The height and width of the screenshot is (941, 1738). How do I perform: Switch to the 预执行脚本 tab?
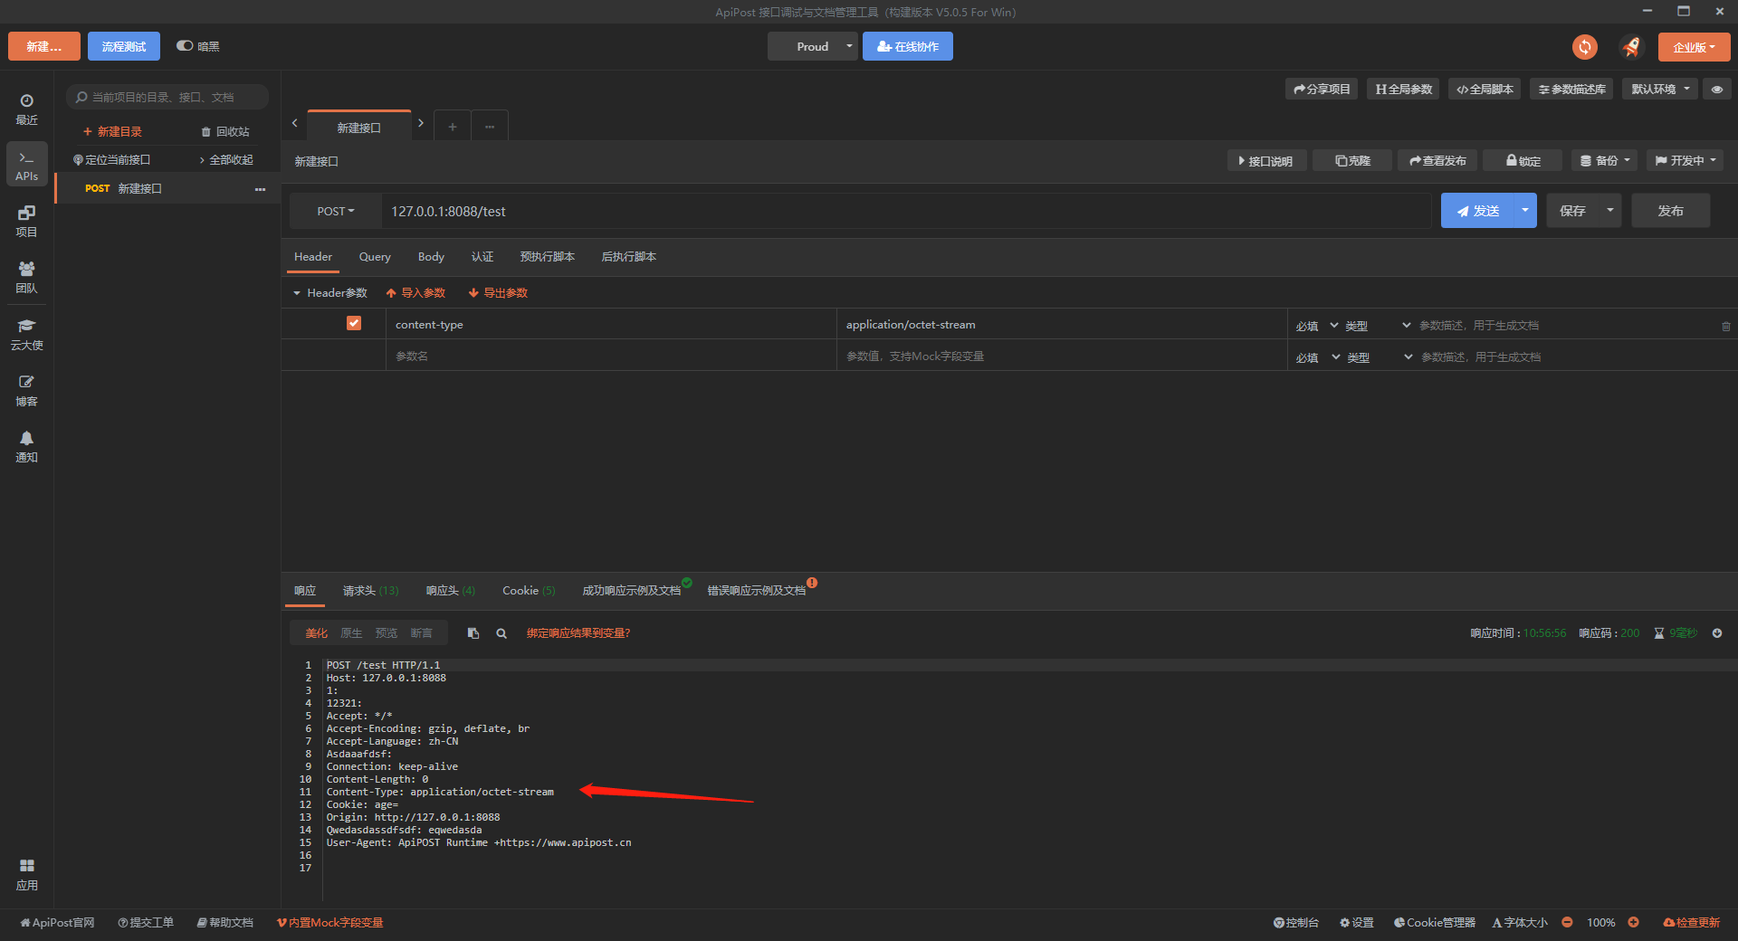(548, 257)
